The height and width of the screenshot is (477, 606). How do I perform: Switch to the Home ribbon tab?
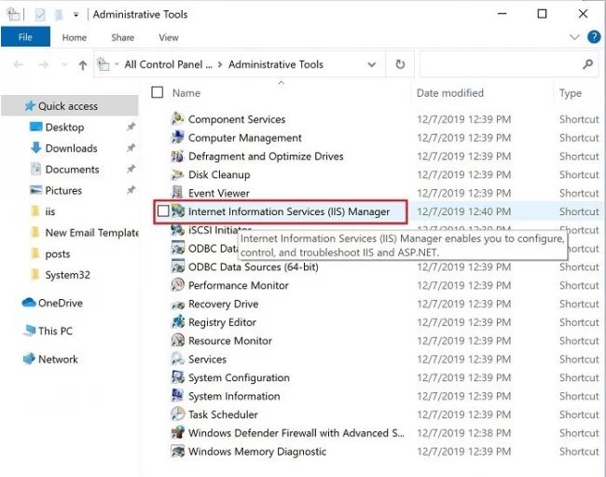75,37
